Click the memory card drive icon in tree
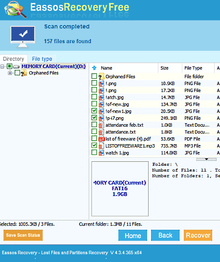This screenshot has height=262, width=220. pyautogui.click(x=17, y=66)
